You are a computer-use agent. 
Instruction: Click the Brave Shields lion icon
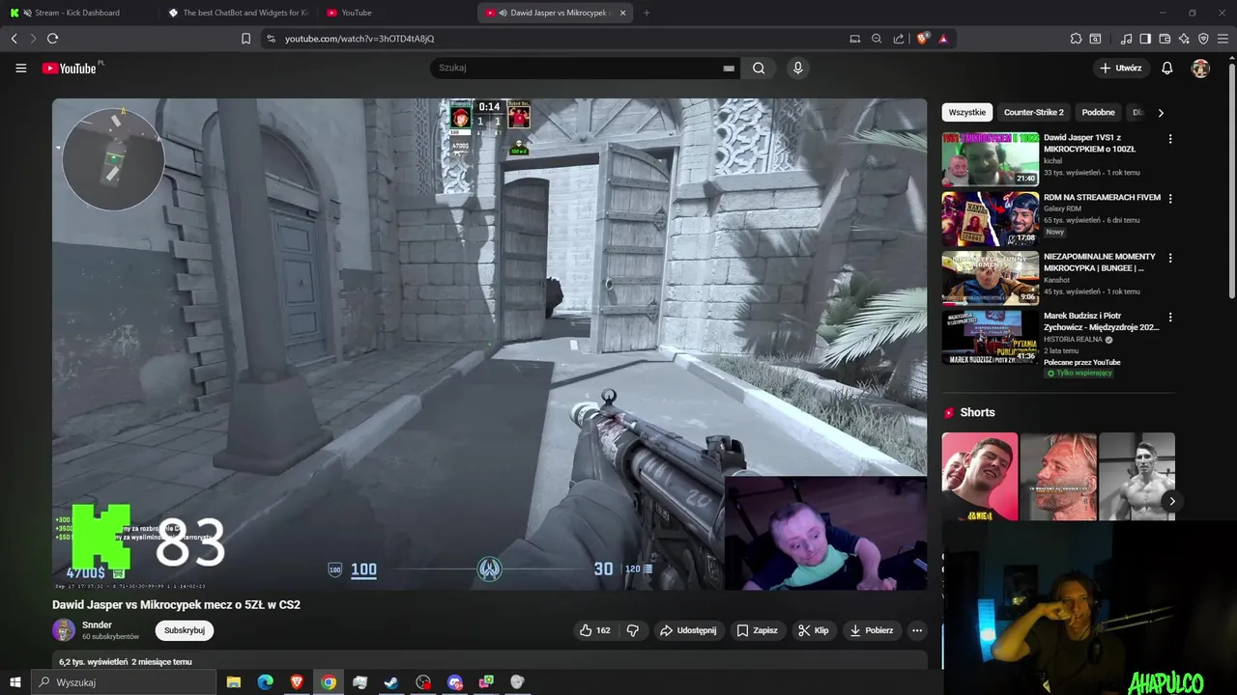[x=923, y=39]
